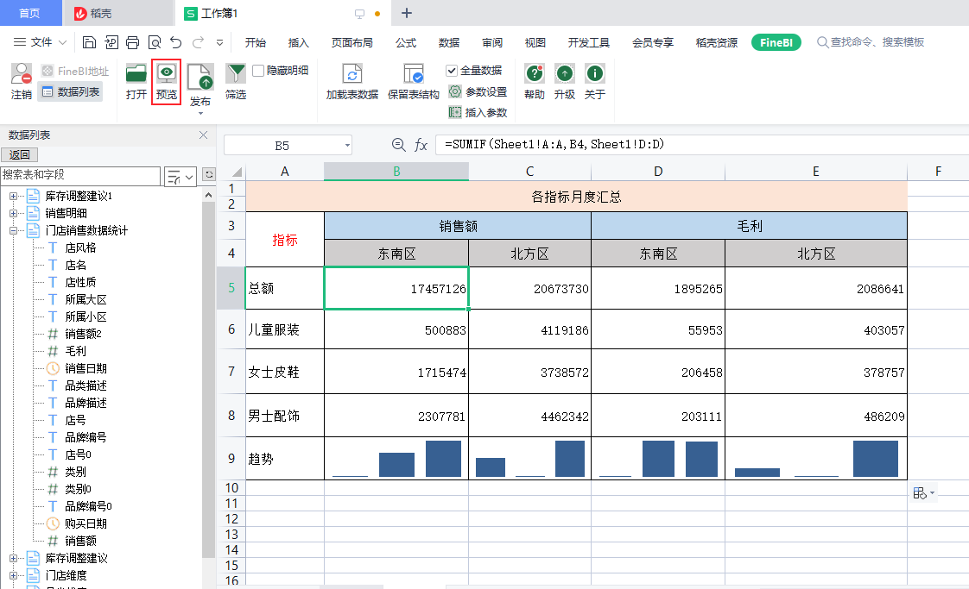
Task: Click the 数据列表 button in ribbon
Action: click(71, 92)
